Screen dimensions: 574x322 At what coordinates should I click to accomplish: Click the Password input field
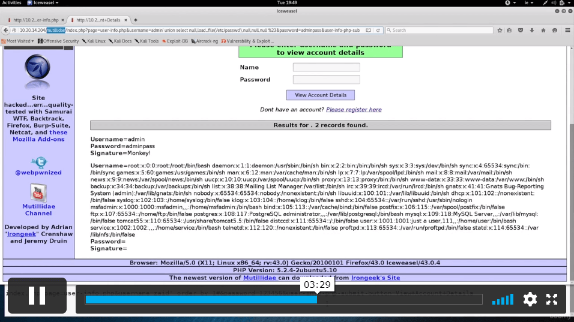pos(326,79)
